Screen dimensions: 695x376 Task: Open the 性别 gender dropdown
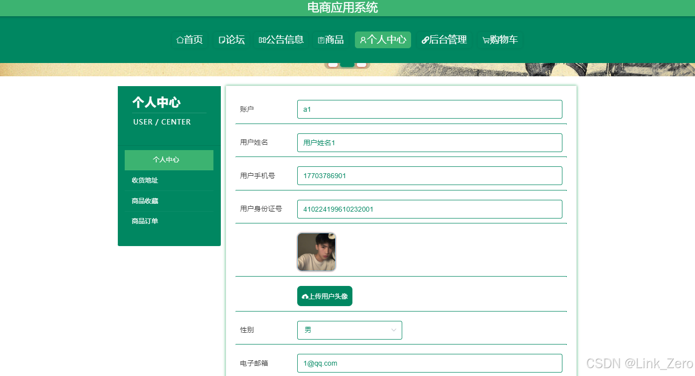pyautogui.click(x=349, y=330)
